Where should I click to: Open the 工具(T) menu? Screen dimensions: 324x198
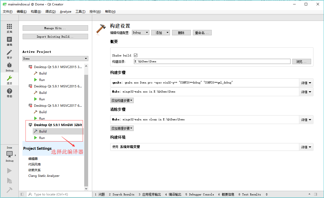(x=80, y=12)
